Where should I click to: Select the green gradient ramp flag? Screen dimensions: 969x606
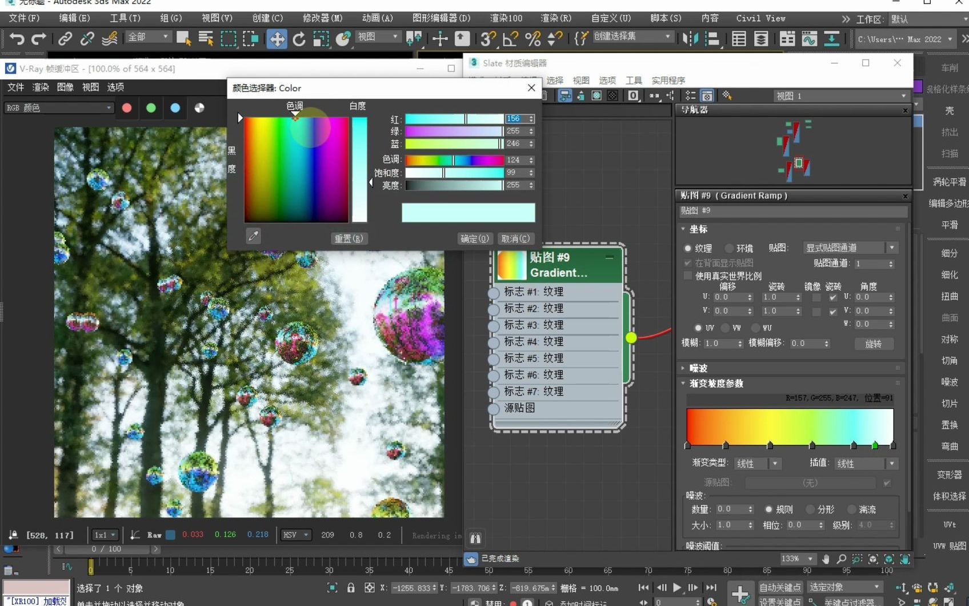click(875, 445)
